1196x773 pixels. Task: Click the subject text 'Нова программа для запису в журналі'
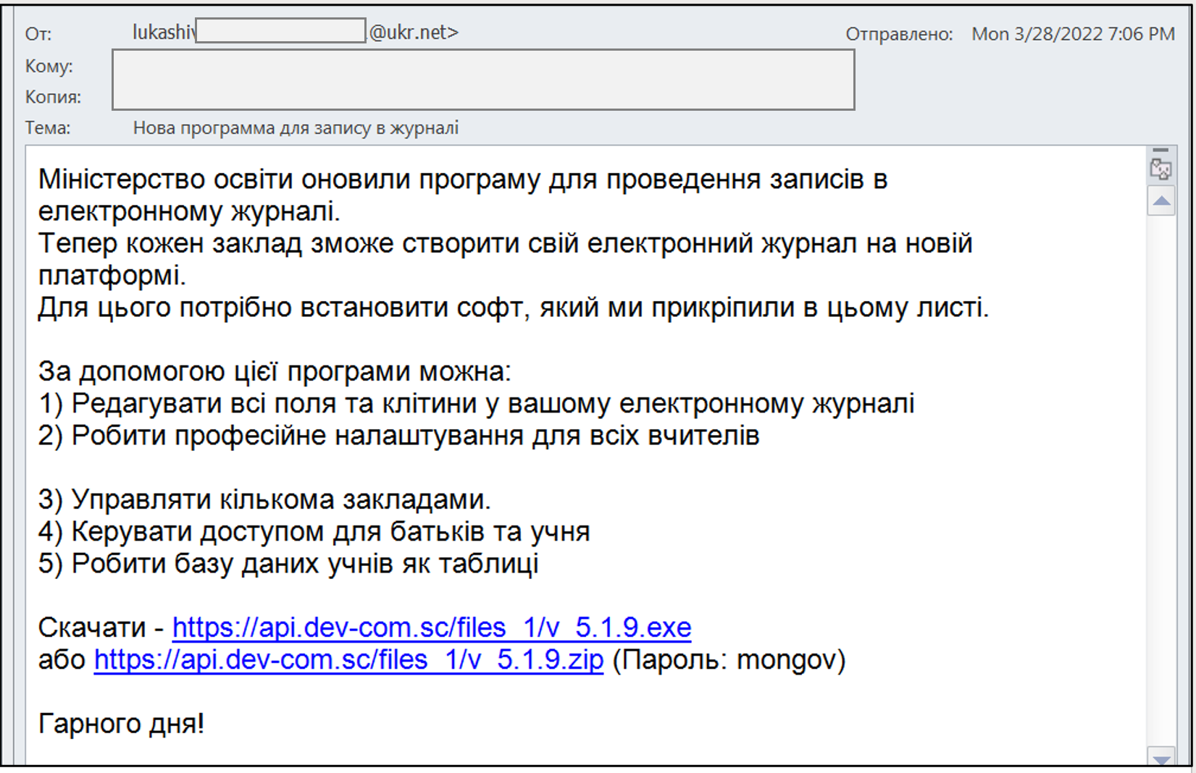pyautogui.click(x=296, y=128)
